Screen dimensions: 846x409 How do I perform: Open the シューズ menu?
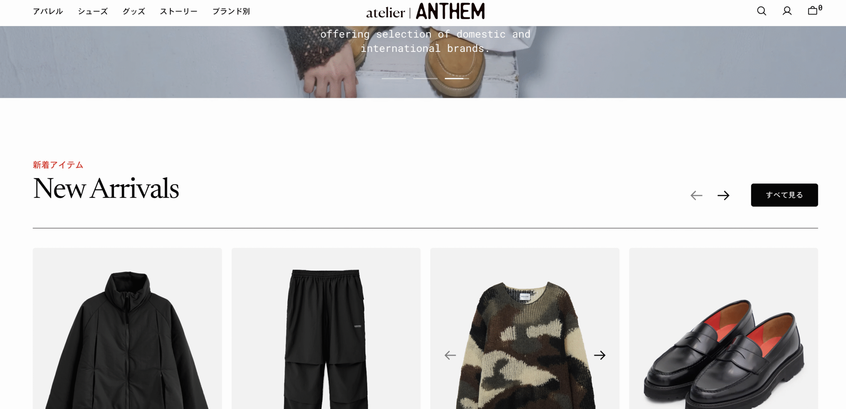(x=93, y=12)
